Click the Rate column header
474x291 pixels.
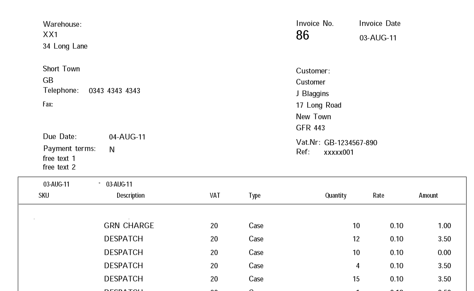(x=378, y=196)
